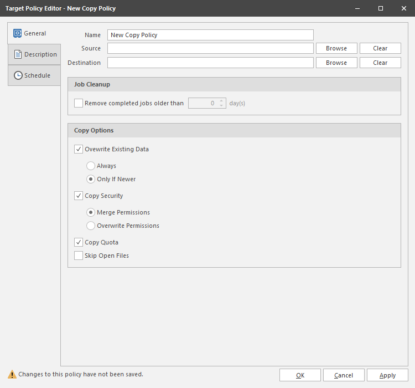
Task: Click the Description tab document icon
Action: [x=18, y=54]
